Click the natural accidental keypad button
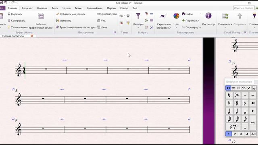Screen dimensions: 258x145 [229, 103]
